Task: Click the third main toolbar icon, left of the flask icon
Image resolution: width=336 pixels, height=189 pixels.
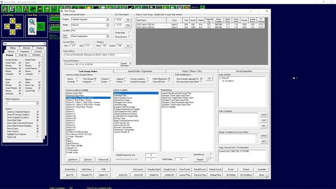Action: (x=19, y=9)
